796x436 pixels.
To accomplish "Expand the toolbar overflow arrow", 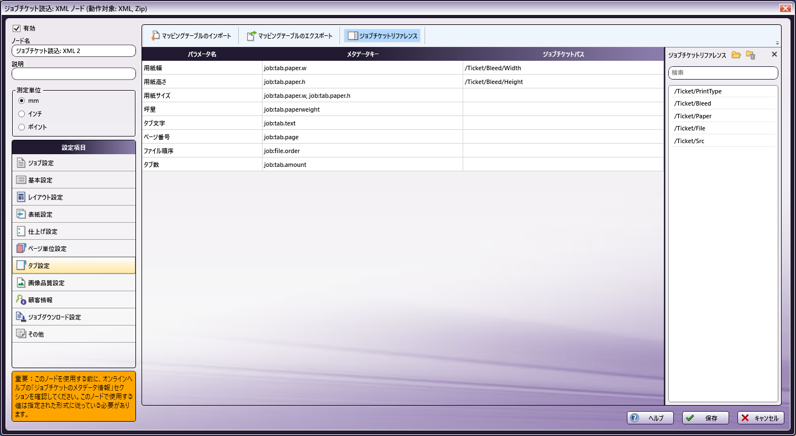I will tap(777, 43).
